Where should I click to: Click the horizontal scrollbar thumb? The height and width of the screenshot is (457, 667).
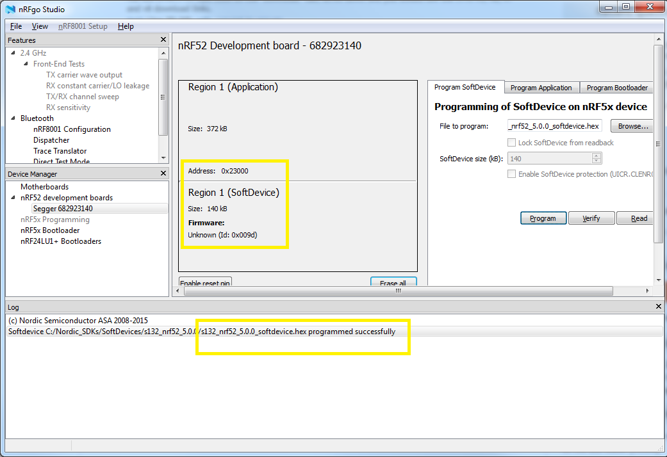pyautogui.click(x=398, y=291)
